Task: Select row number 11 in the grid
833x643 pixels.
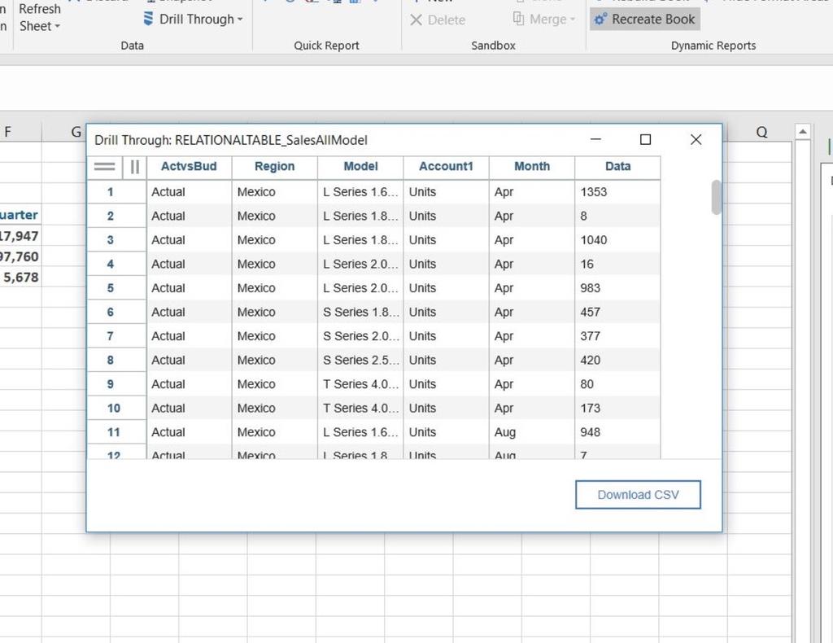Action: point(116,432)
